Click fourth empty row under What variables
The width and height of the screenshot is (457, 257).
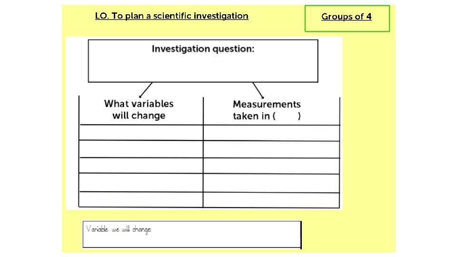(141, 182)
